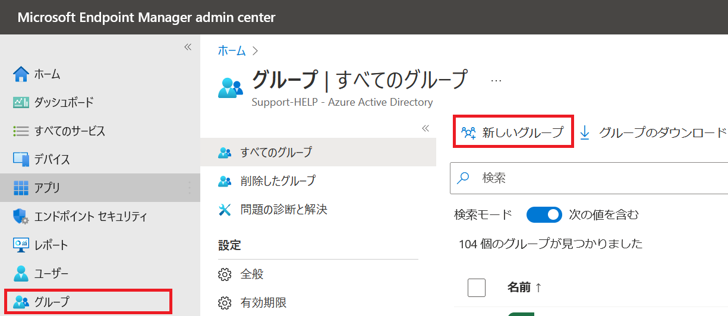728x316 pixels.
Task: Click the アプリ grid icon
Action: pyautogui.click(x=21, y=188)
